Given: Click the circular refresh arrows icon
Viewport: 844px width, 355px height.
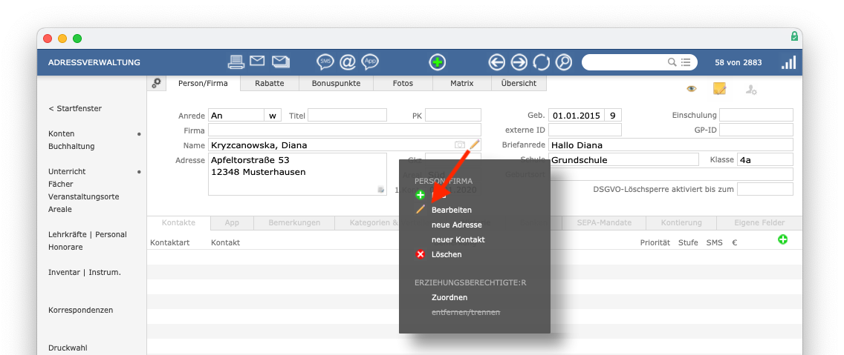Looking at the screenshot, I should pos(541,62).
